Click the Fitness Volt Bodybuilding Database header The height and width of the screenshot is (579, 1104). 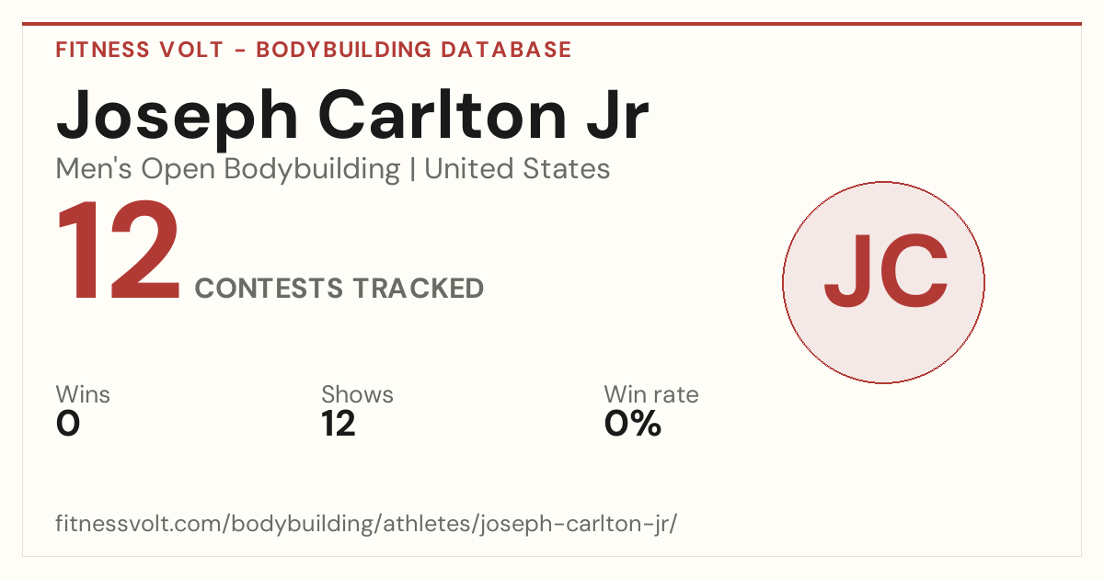[x=314, y=50]
